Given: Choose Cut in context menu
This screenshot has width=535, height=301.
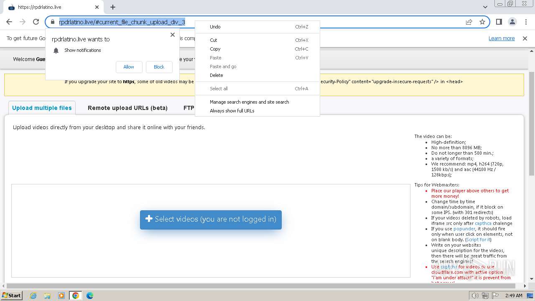Looking at the screenshot, I should pos(257,40).
